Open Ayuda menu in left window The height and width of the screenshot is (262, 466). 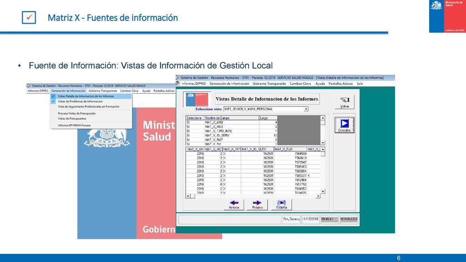(x=146, y=91)
